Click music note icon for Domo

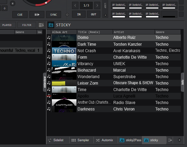point(49,38)
